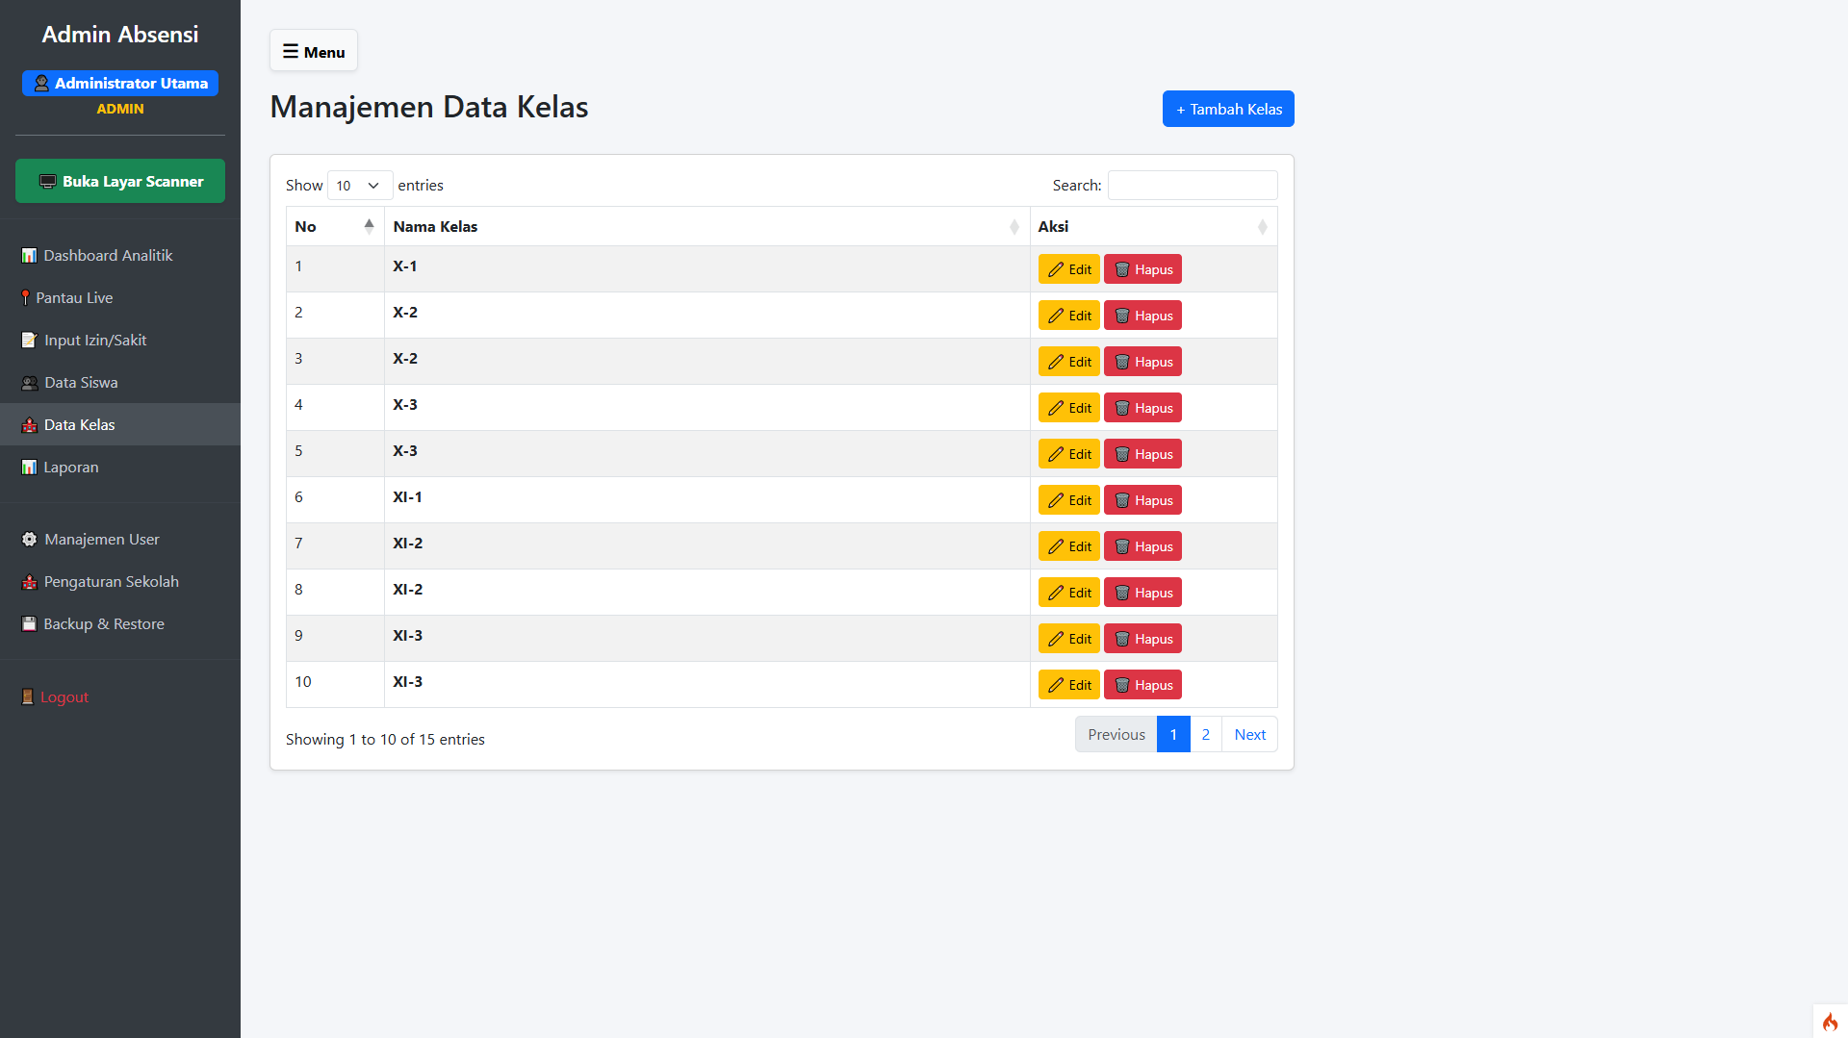Log out using the Logout link
Viewport: 1848px width, 1038px height.
click(x=64, y=696)
